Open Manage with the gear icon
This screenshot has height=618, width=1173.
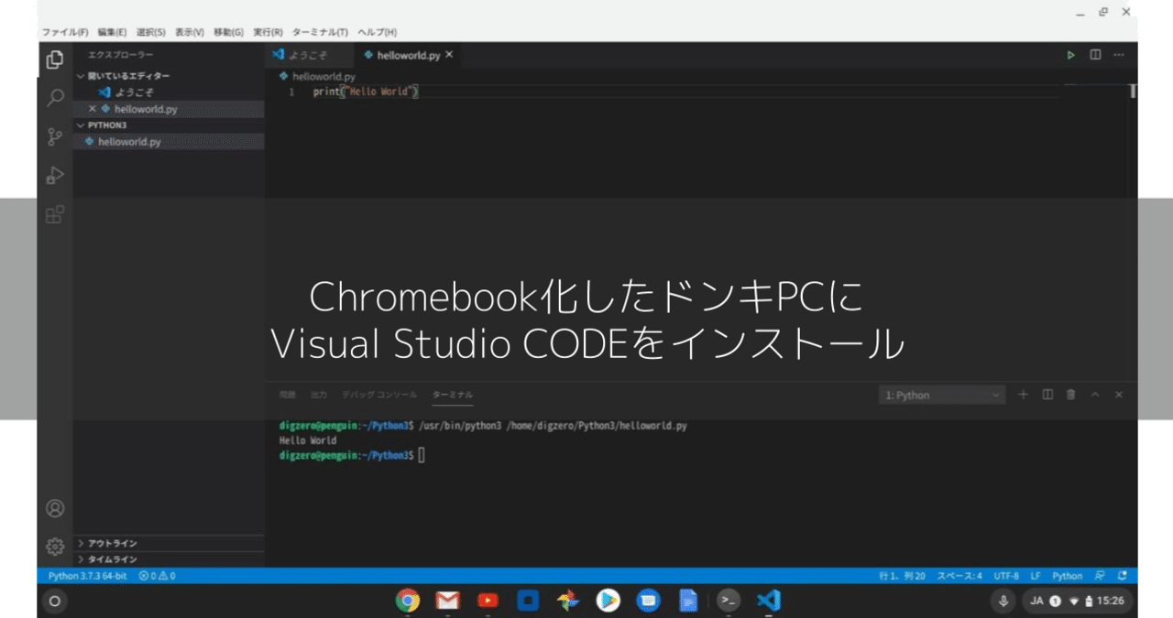coord(54,546)
